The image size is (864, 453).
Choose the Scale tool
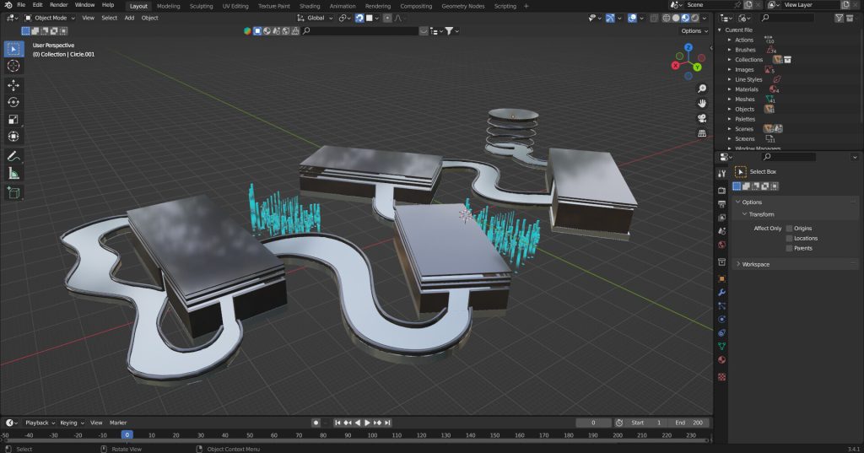pyautogui.click(x=13, y=120)
